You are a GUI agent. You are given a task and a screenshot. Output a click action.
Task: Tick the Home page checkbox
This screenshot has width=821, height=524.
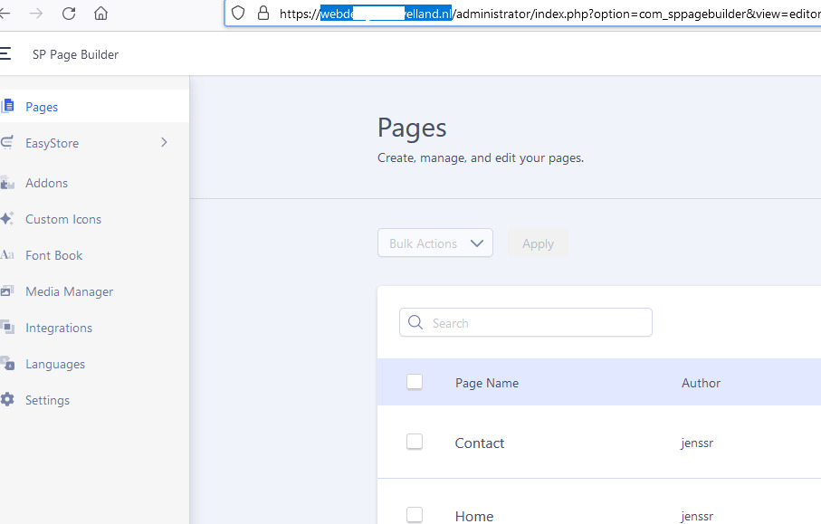pyautogui.click(x=415, y=515)
